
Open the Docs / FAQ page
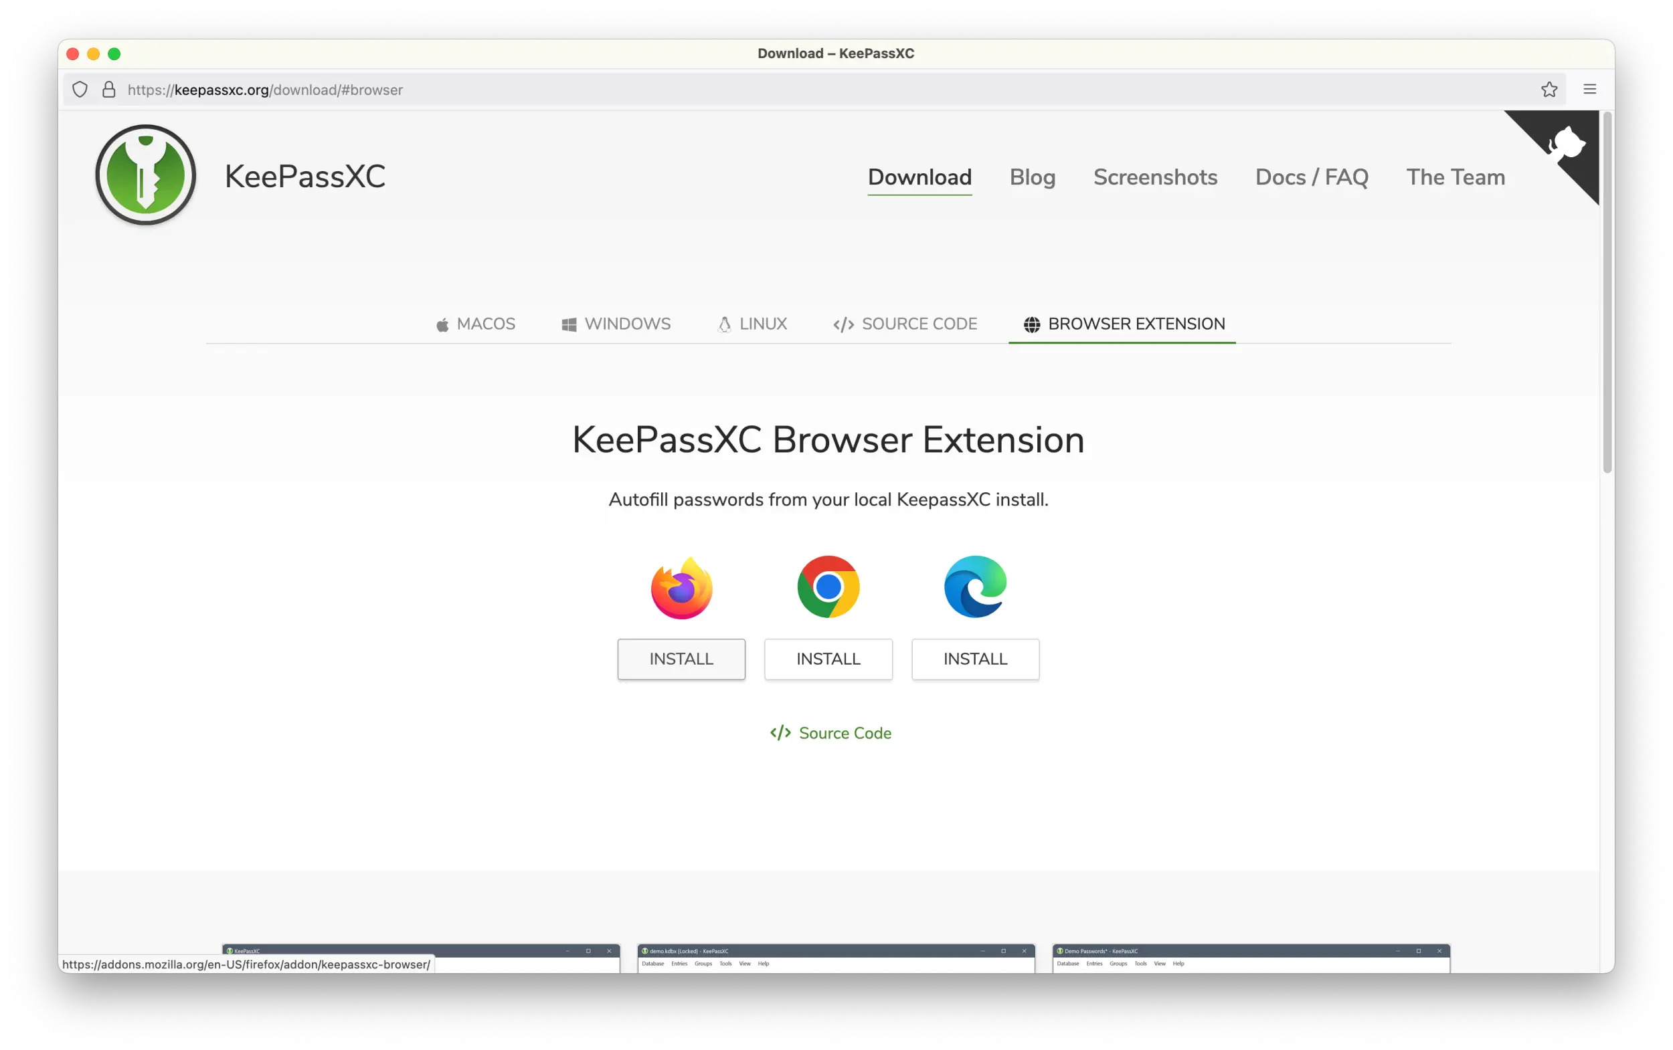pos(1311,177)
